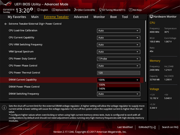Open the Boot tab
The width and height of the screenshot is (180, 135).
click(x=113, y=17)
